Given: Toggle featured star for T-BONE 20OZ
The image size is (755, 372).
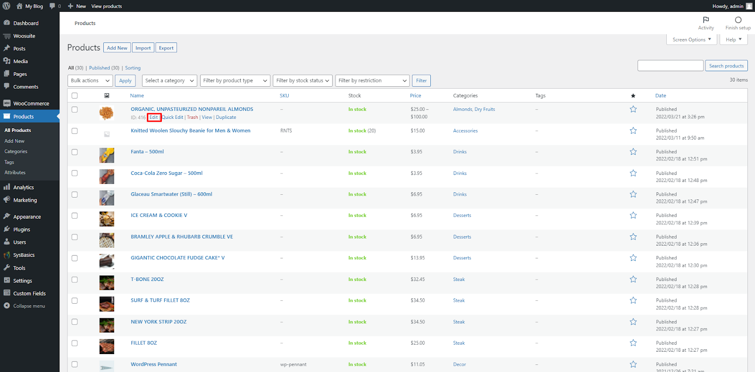Looking at the screenshot, I should 633,279.
